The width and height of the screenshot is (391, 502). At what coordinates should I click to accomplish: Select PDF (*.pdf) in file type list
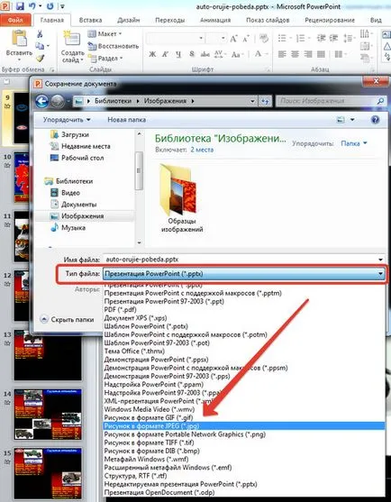coord(244,310)
